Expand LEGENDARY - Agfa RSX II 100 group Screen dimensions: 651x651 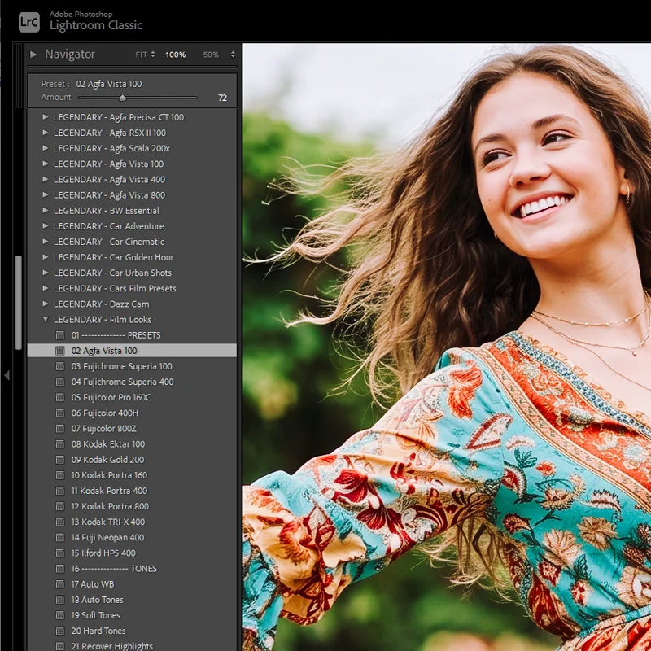(x=46, y=133)
